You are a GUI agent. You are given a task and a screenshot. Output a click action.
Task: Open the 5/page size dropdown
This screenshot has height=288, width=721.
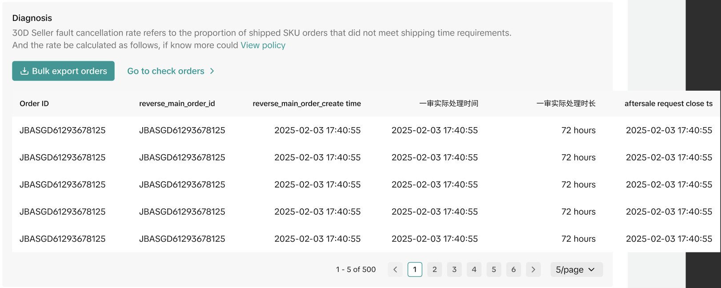pos(576,269)
